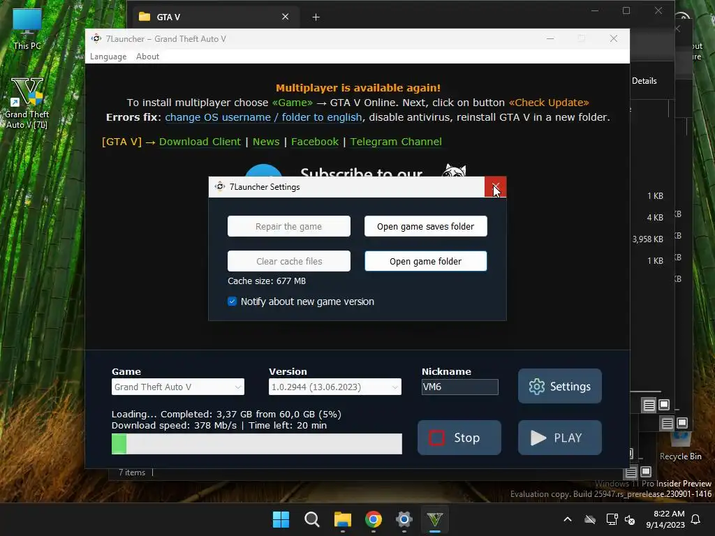715x536 pixels.
Task: Click the Repair the game button
Action: (289, 227)
